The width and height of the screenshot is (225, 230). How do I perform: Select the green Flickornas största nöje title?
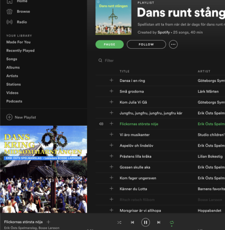139,124
